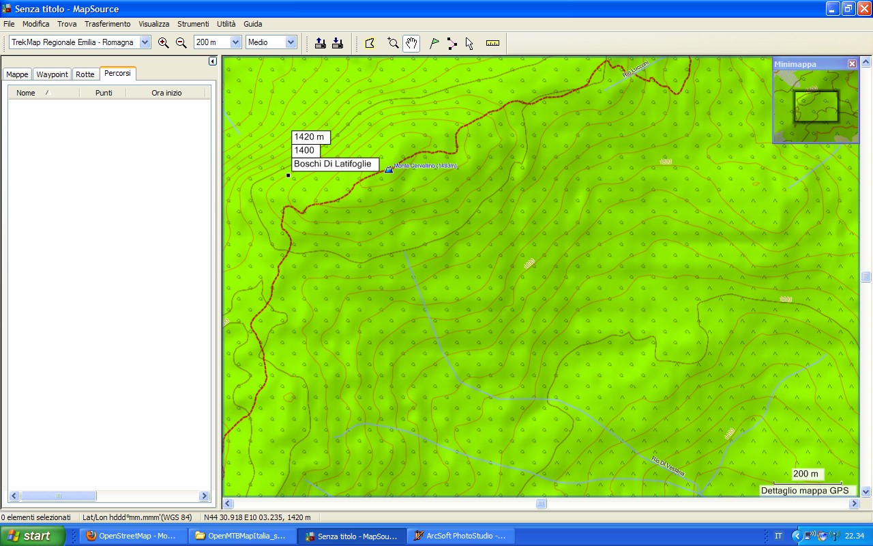This screenshot has height=546, width=873.
Task: Switch to ArcSoft PhotoStudio taskbar window
Action: pos(462,536)
